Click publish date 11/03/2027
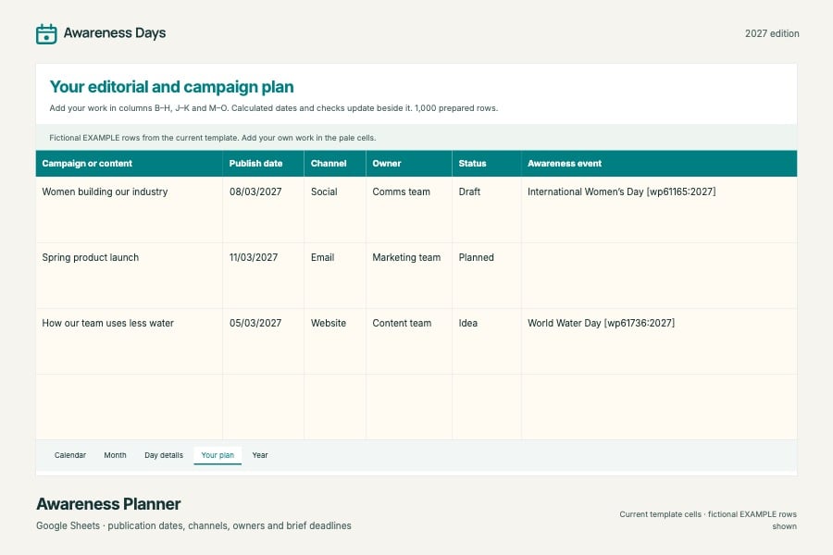This screenshot has width=833, height=555. tap(264, 276)
